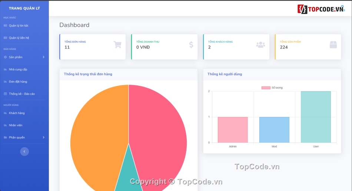Go to Đơn đặt hàng page

click(18, 81)
